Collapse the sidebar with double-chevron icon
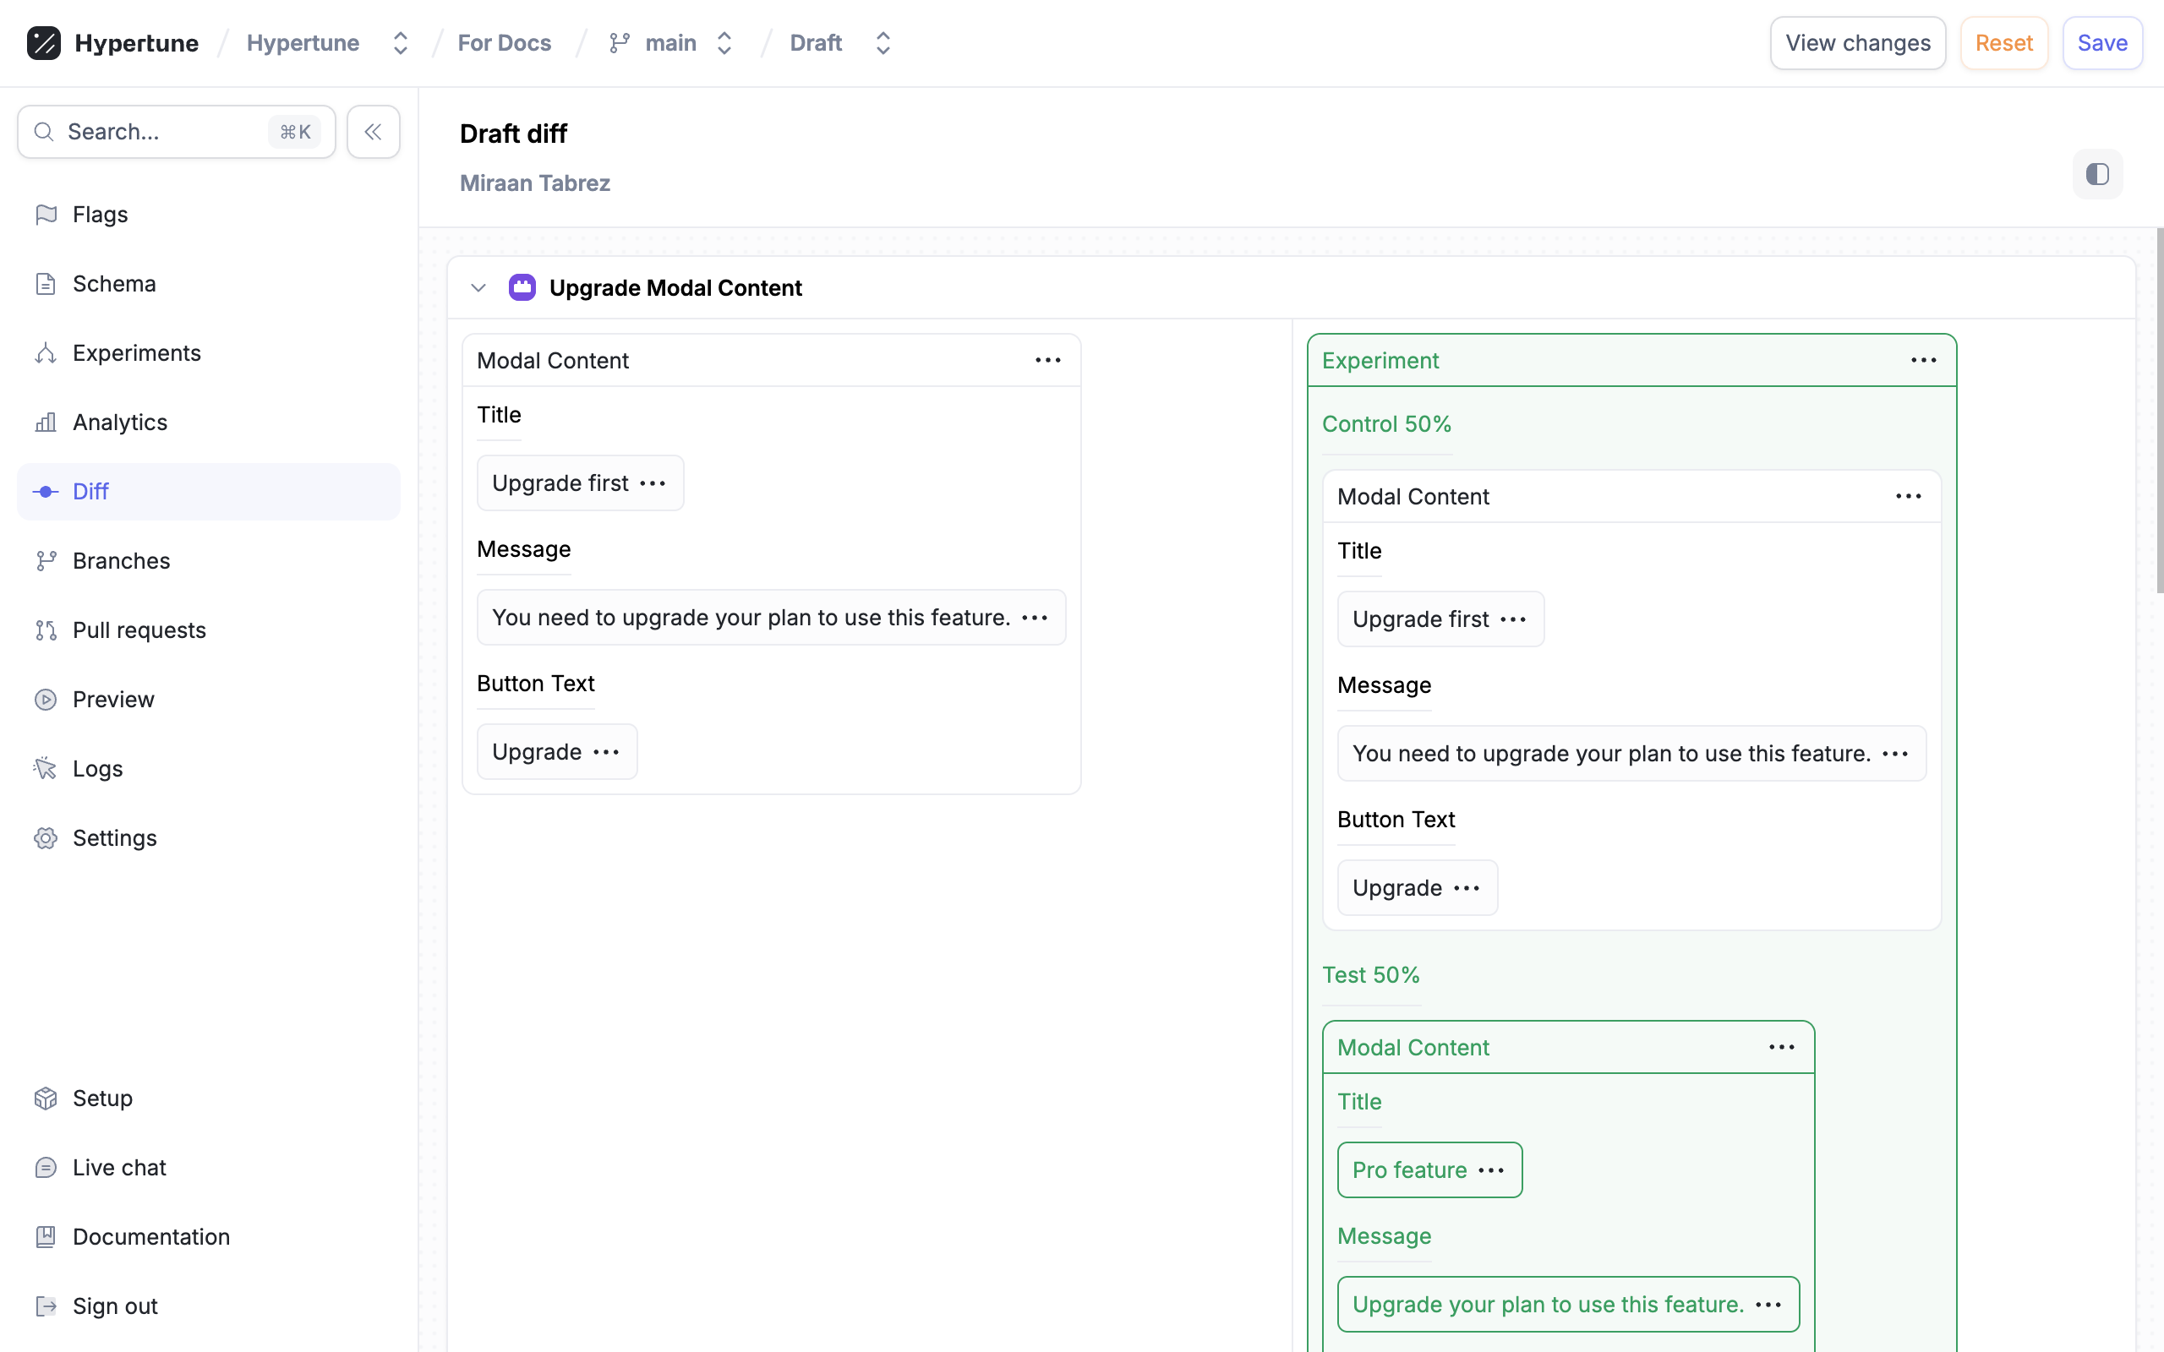2164x1352 pixels. 373,133
